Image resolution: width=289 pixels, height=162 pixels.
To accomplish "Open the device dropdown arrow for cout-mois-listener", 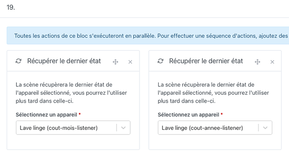I will [123, 128].
